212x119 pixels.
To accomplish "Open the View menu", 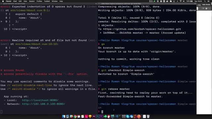I will [x=25, y=1].
